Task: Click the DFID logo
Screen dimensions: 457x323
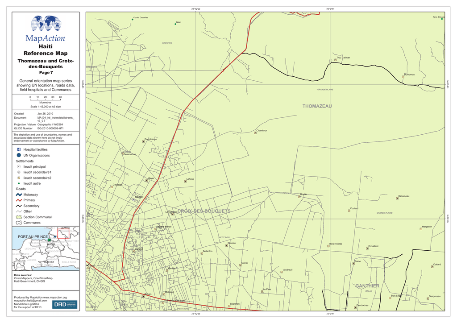Action: [65, 304]
